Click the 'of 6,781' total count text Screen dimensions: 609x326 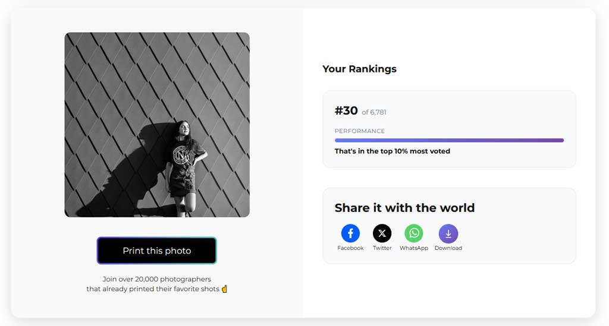[x=374, y=112]
